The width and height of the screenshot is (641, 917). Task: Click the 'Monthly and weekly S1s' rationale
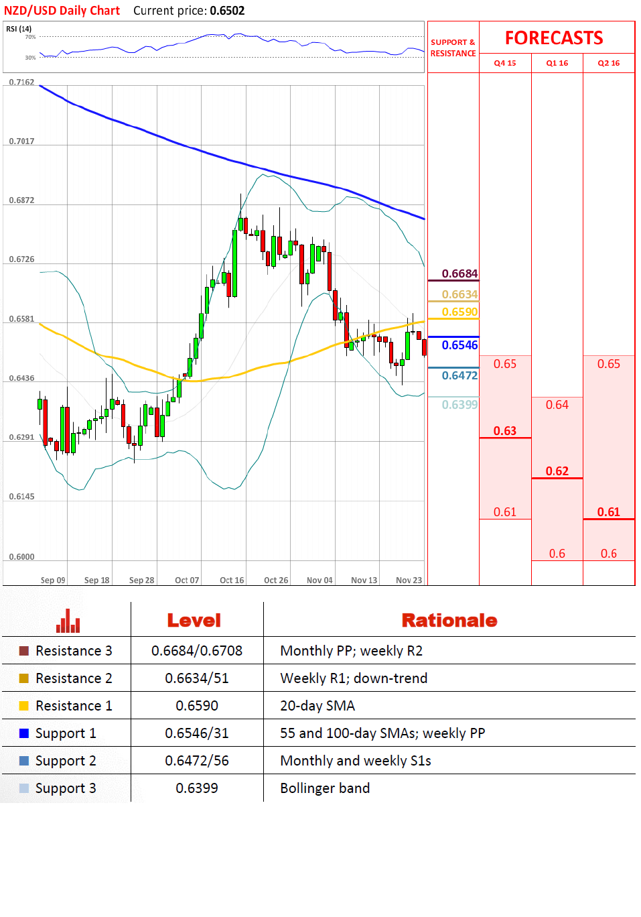pyautogui.click(x=356, y=761)
